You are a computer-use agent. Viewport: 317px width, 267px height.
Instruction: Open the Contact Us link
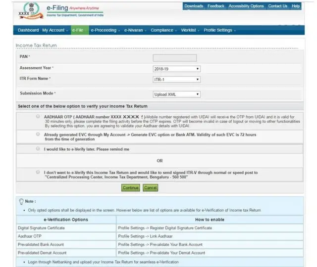277,6
